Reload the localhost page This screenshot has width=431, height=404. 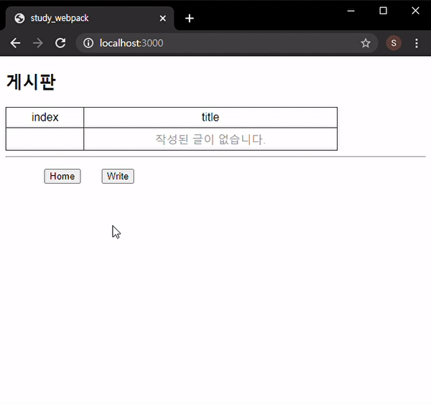pyautogui.click(x=60, y=43)
